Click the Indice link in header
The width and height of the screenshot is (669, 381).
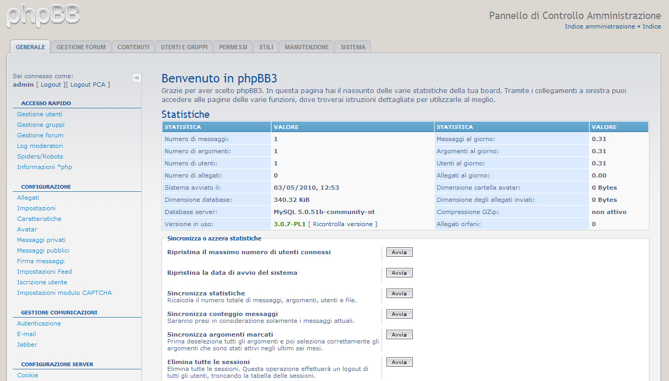coord(652,26)
